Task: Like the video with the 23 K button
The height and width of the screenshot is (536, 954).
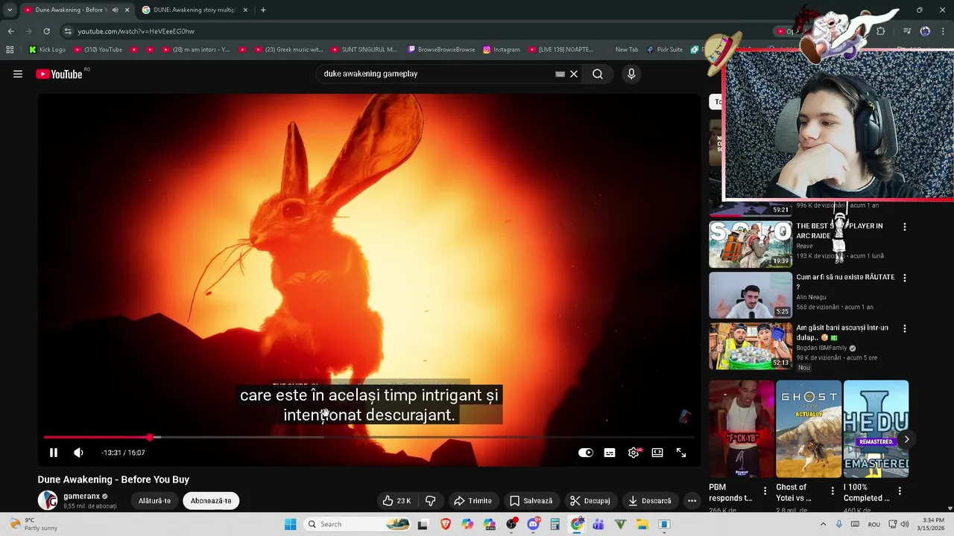Action: coord(397,501)
